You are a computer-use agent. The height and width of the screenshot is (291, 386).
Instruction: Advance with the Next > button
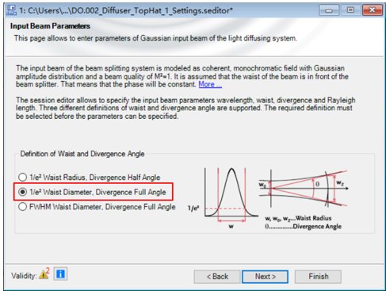coord(265,277)
